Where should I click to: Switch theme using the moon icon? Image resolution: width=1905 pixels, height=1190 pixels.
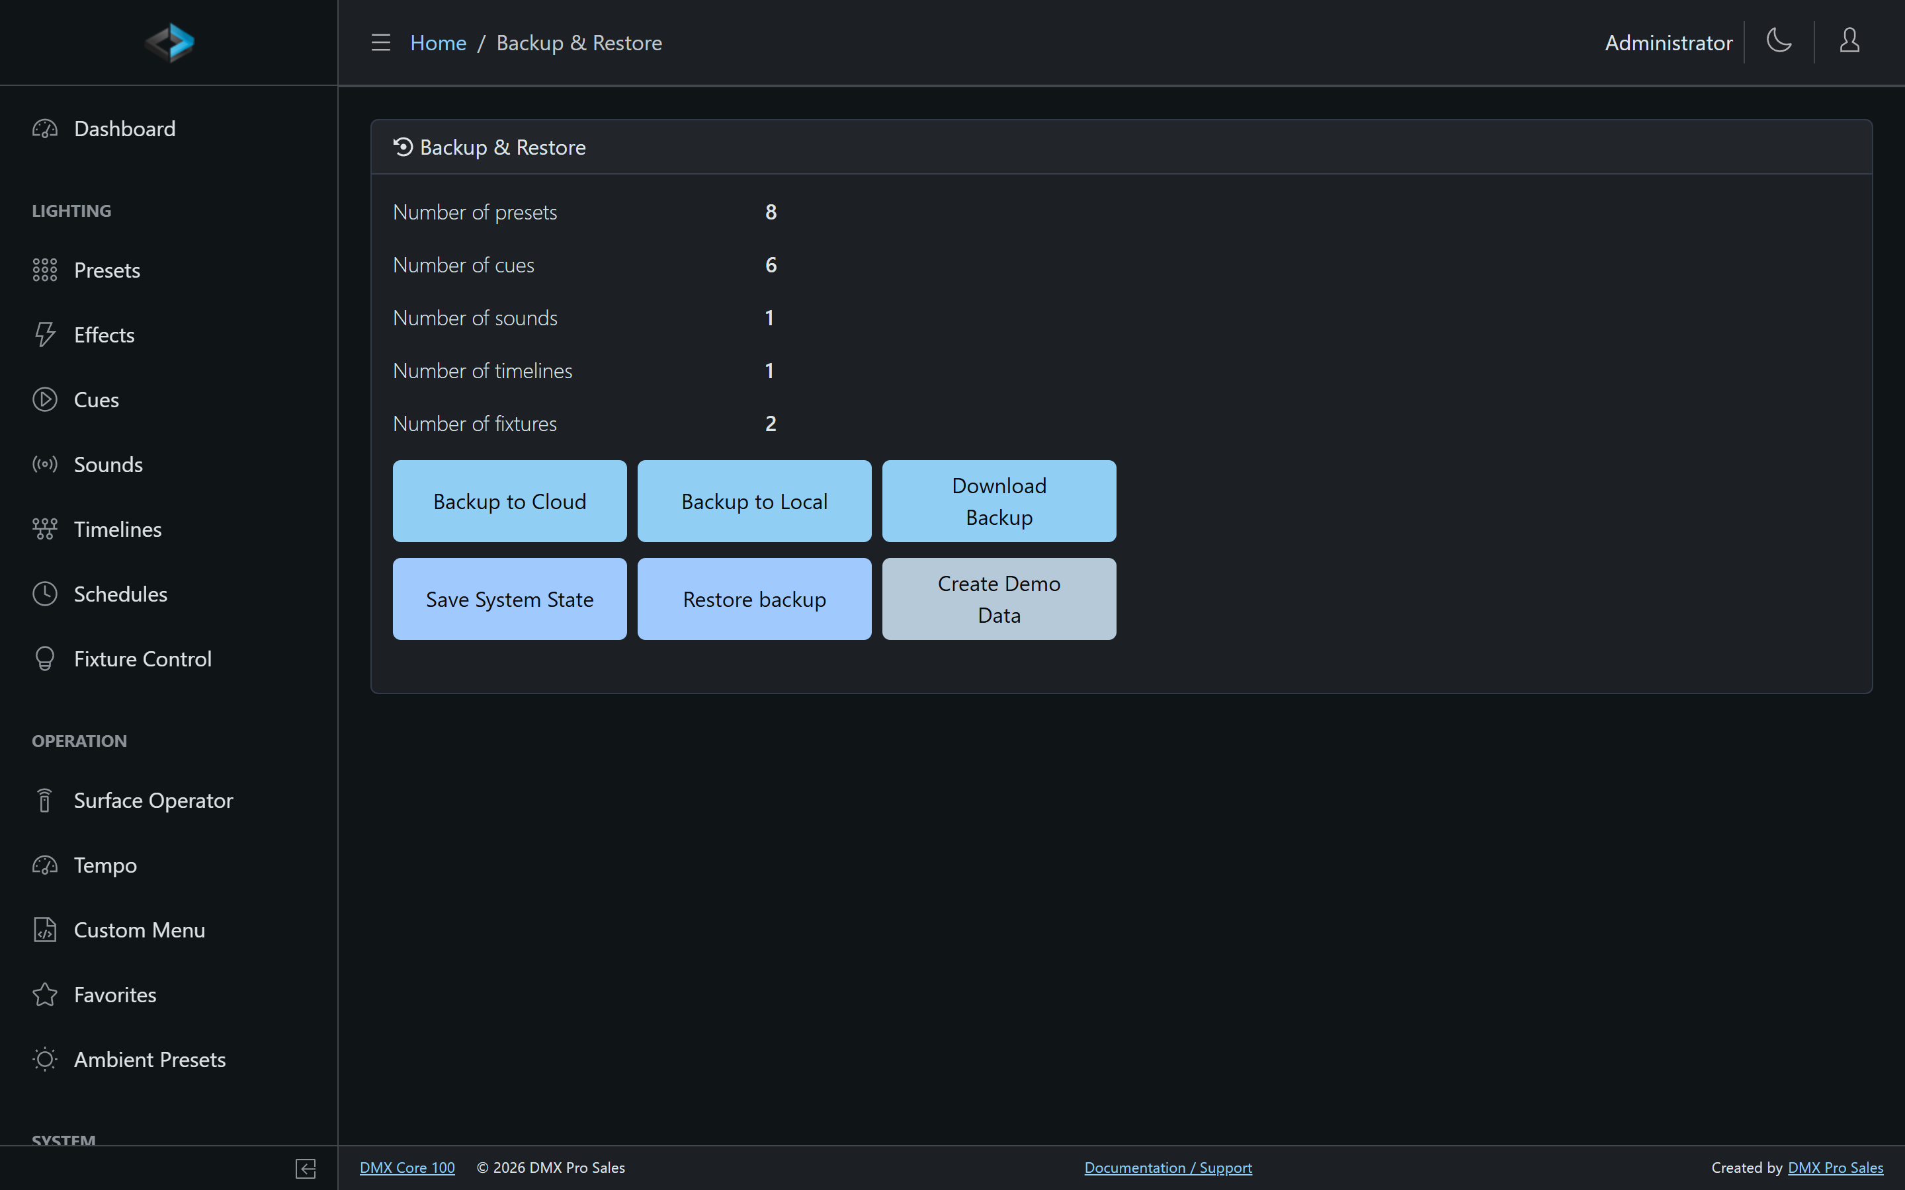click(1779, 41)
